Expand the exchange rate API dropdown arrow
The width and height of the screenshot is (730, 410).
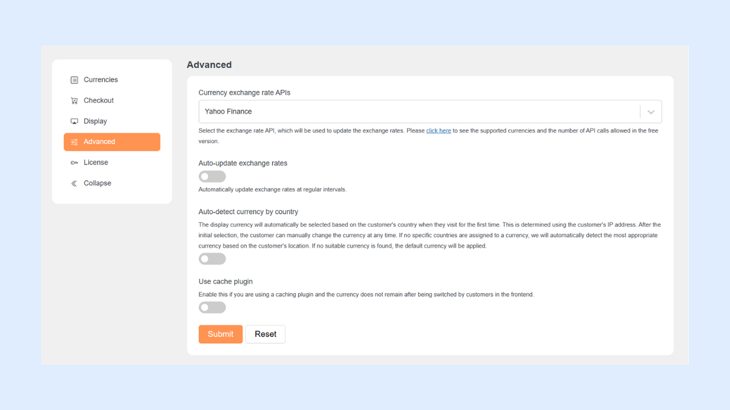(651, 112)
